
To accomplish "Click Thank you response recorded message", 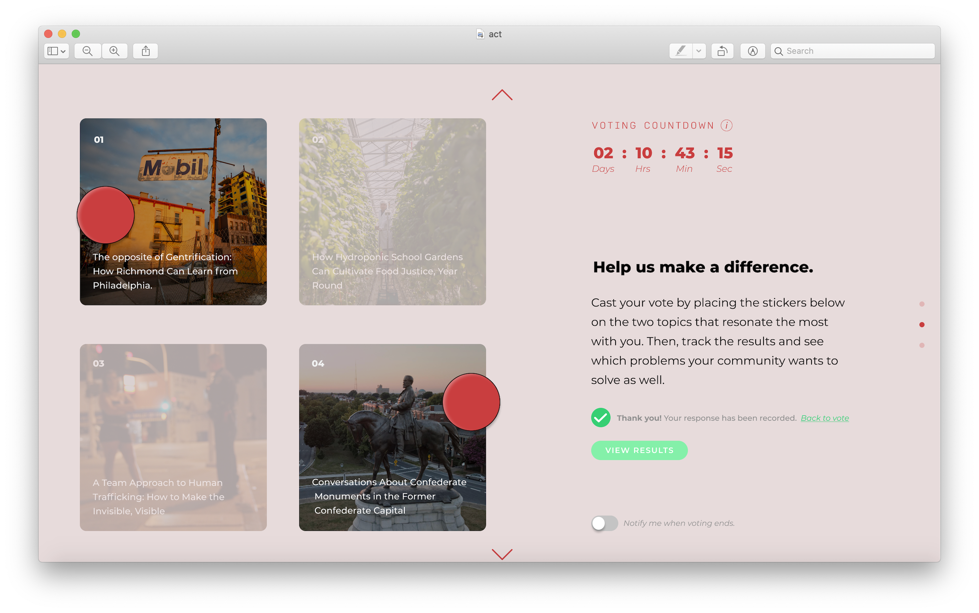I will pyautogui.click(x=707, y=418).
